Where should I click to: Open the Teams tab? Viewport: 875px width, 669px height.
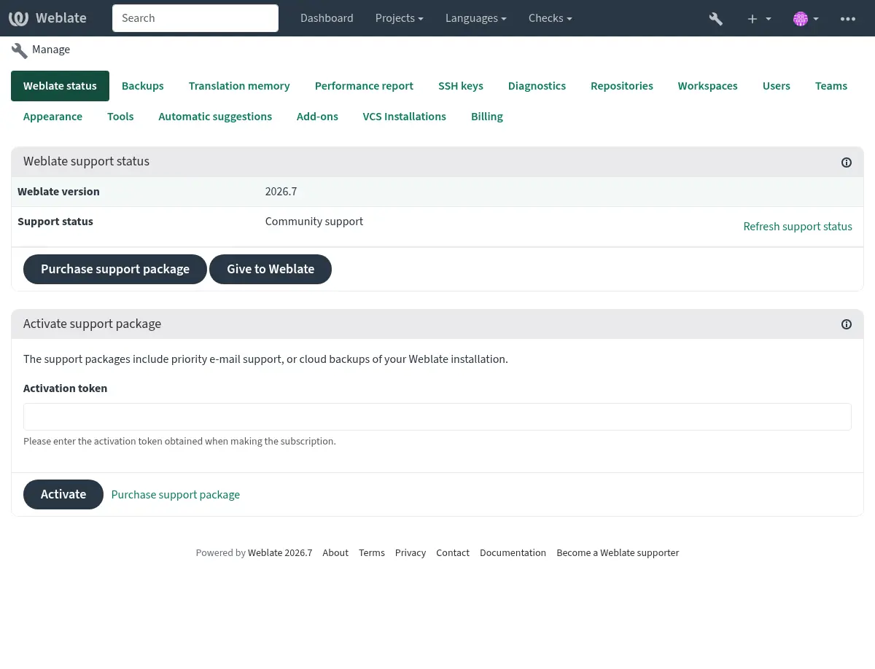[x=831, y=86]
